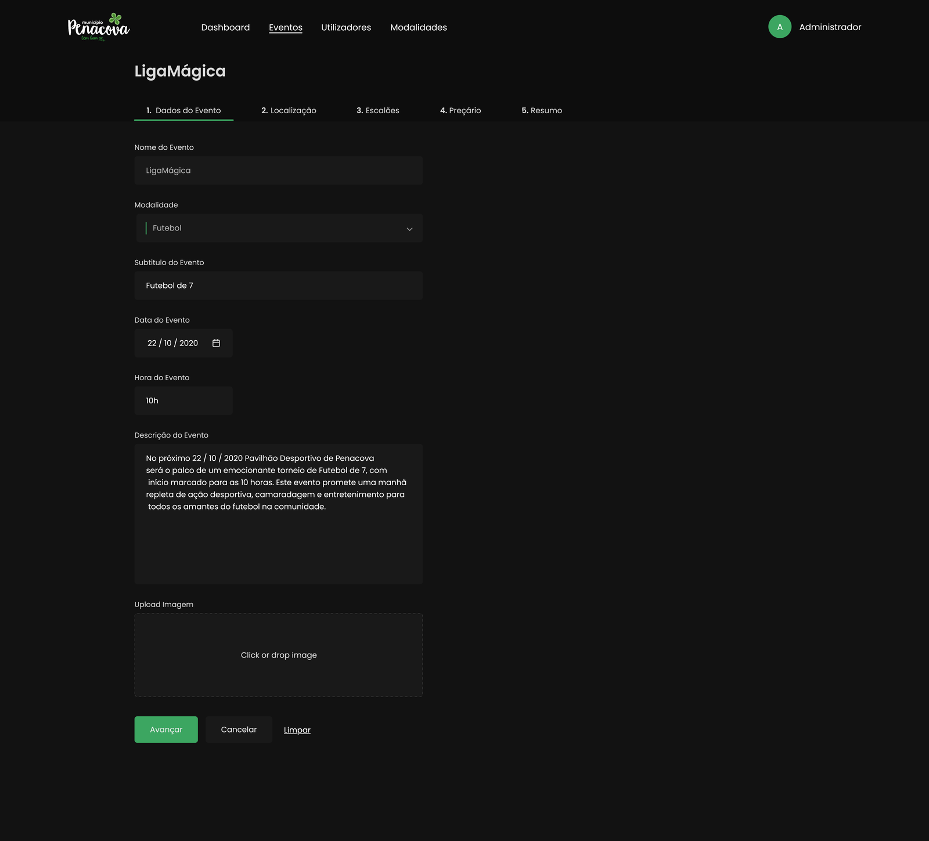Expand the Modalidade dropdown chevron
The height and width of the screenshot is (841, 929).
(x=409, y=229)
